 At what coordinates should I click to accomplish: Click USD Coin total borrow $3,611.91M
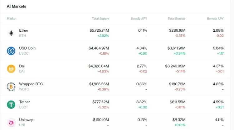(x=175, y=48)
